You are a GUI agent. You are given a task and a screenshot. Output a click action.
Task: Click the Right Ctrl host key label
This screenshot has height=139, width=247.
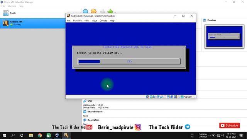(x=188, y=97)
